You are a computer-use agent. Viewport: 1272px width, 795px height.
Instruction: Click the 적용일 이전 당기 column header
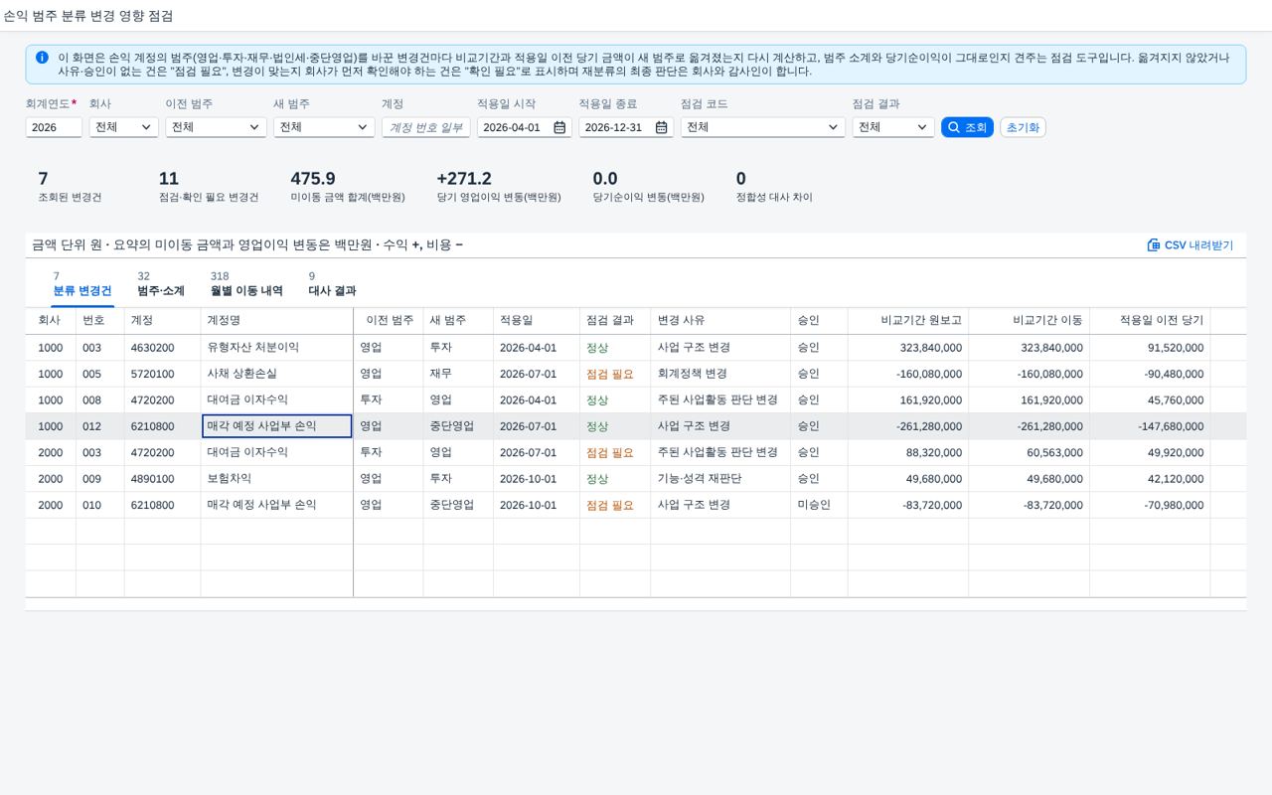click(1151, 321)
